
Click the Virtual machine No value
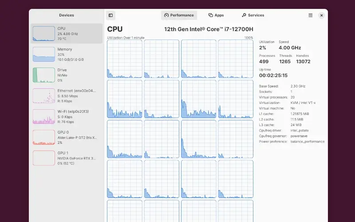tap(293, 108)
